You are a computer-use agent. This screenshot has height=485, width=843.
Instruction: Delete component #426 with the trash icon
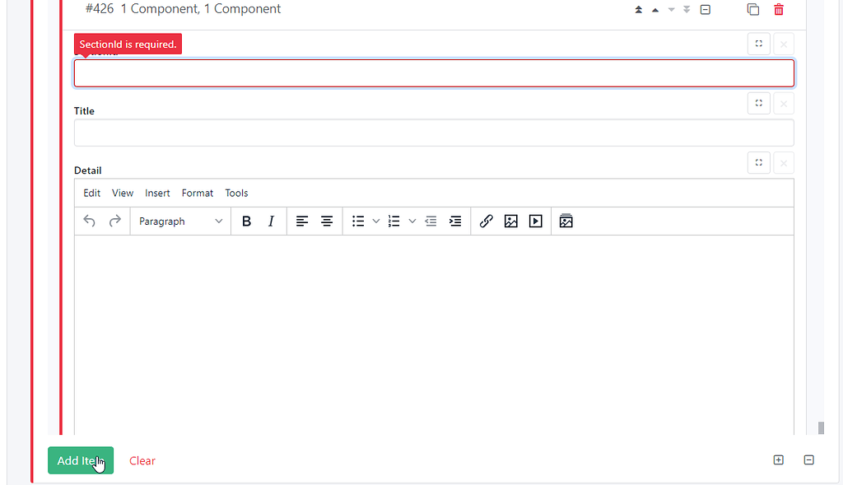click(778, 9)
